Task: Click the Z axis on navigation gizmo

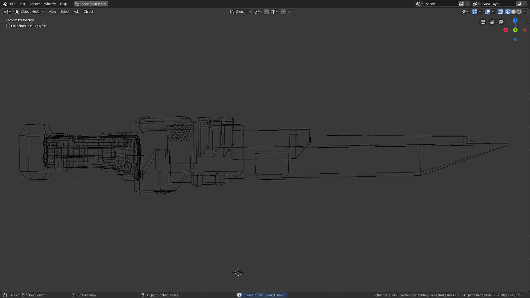Action: [x=515, y=21]
